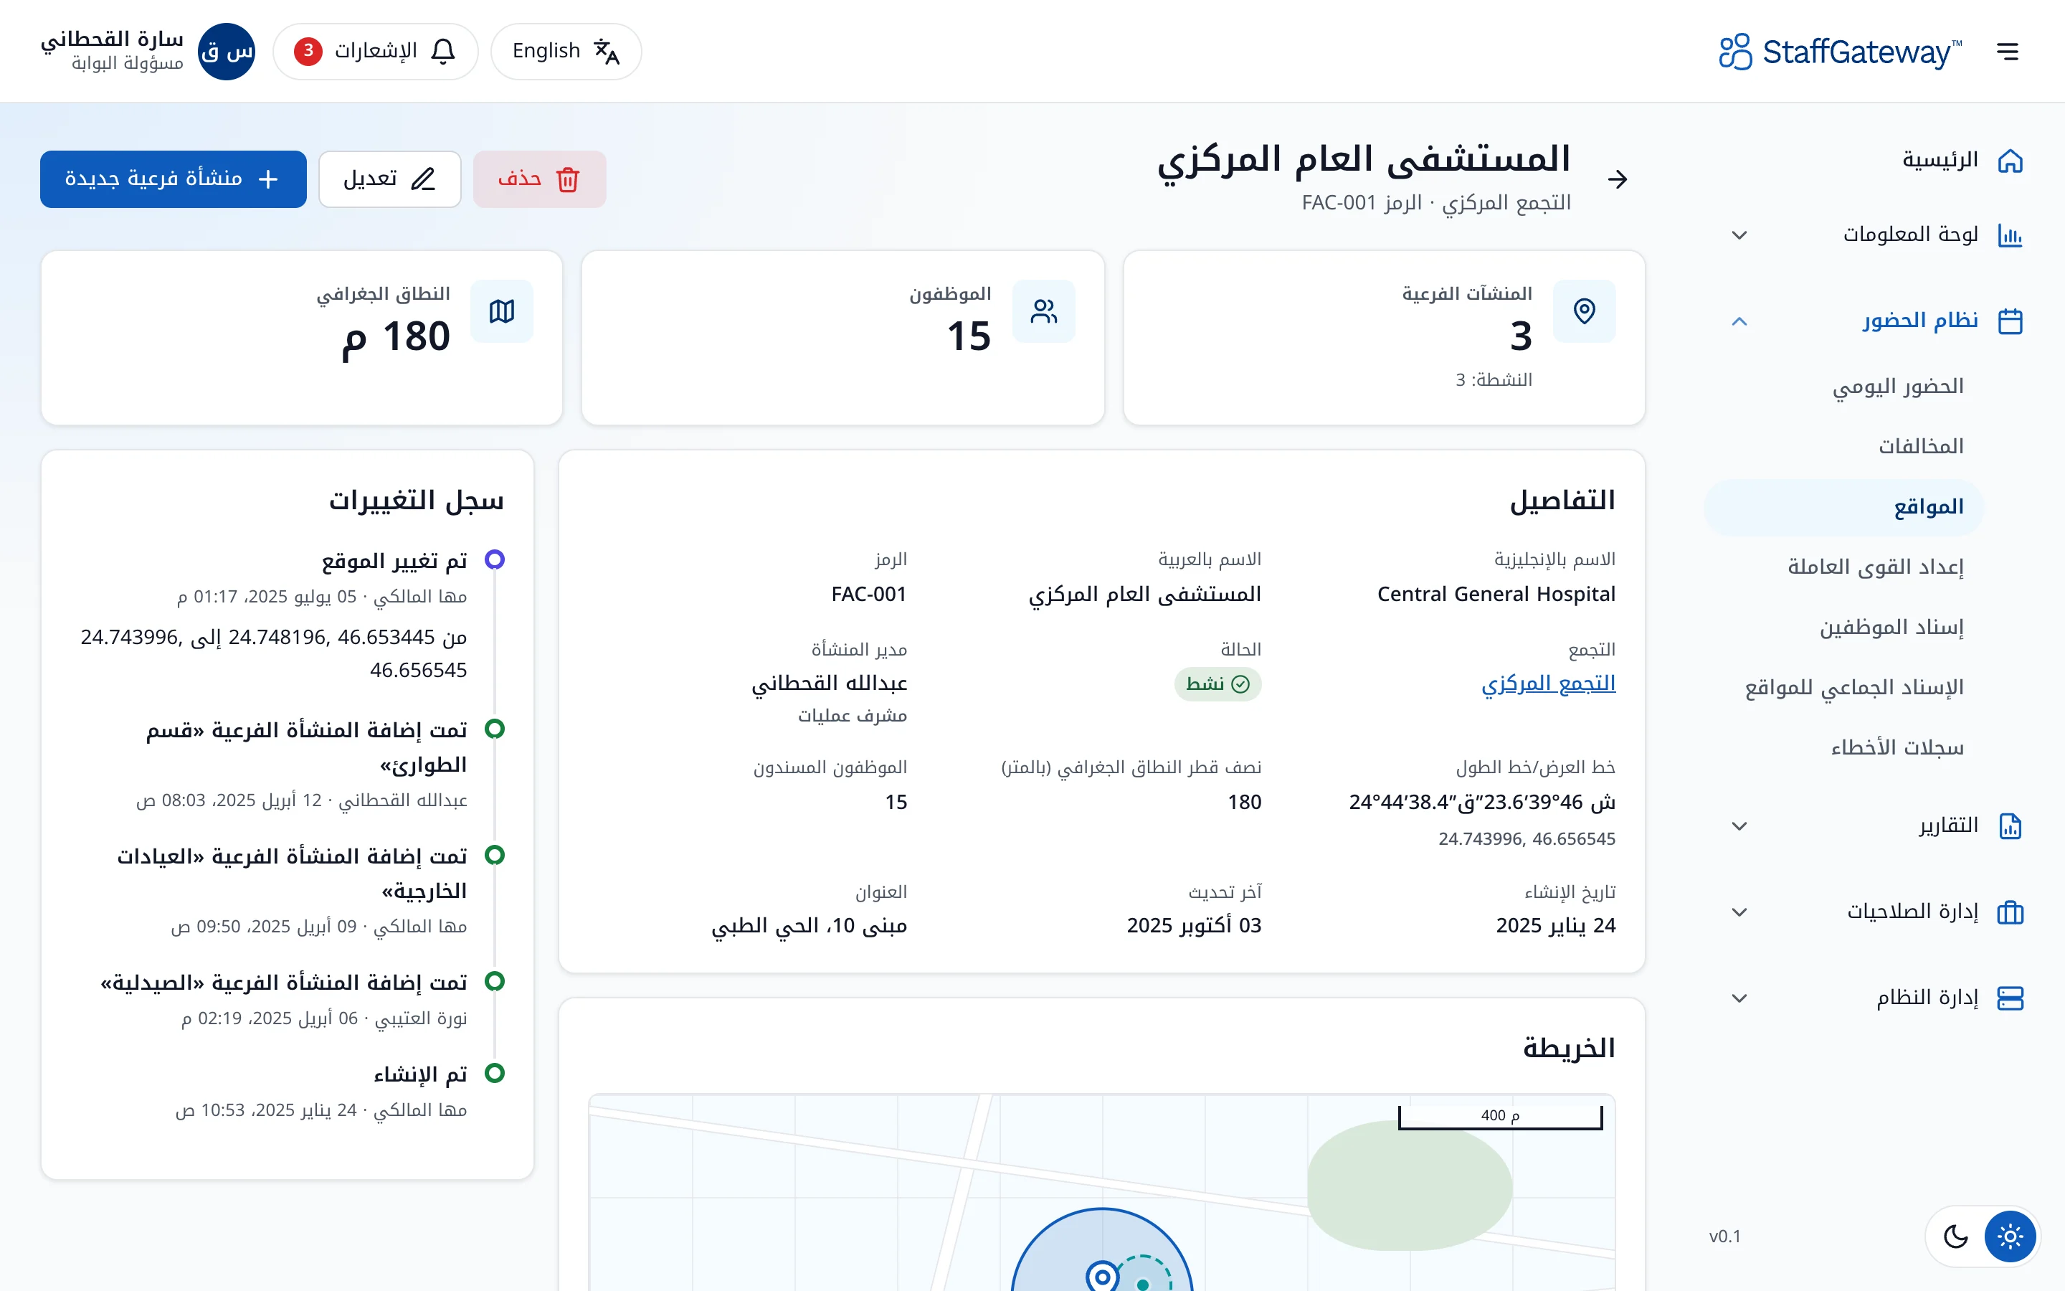This screenshot has width=2065, height=1291.
Task: Collapse the نظام الحضور chevron
Action: pos(1739,321)
